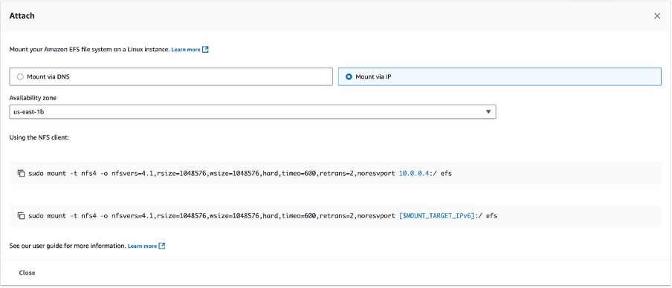Copy the IPv6 mount target command

coord(21,216)
